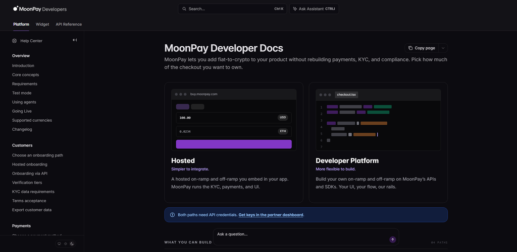Click the More flexible to build subtitle
The height and width of the screenshot is (252, 517).
click(x=336, y=169)
